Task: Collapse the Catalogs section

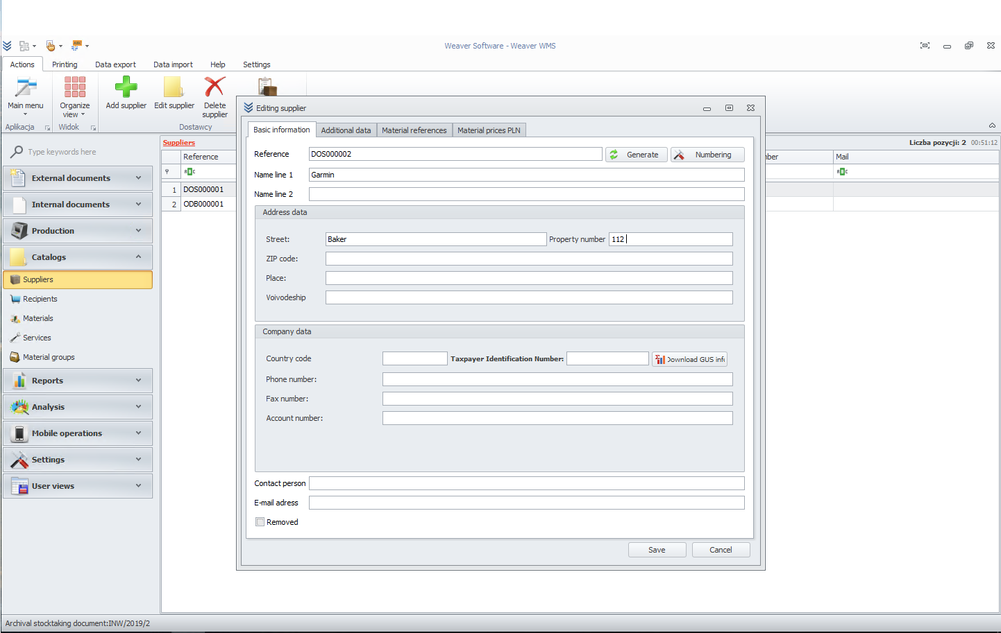Action: [x=78, y=257]
